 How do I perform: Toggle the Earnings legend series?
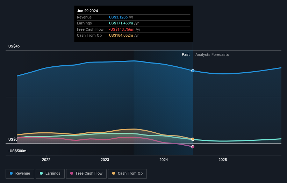point(50,174)
